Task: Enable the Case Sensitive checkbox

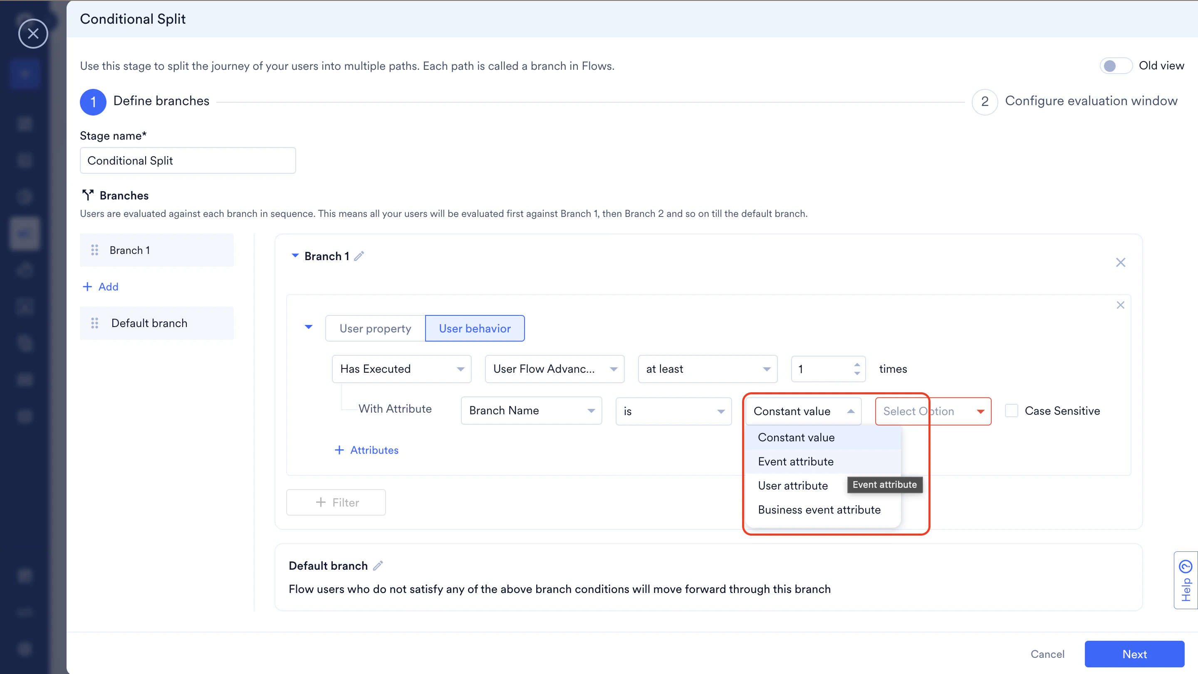Action: 1012,411
